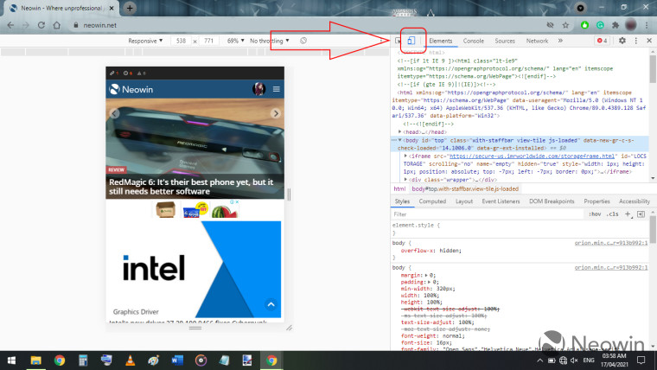This screenshot has width=657, height=370.
Task: Open DevTools more options kebab menu
Action: [636, 41]
